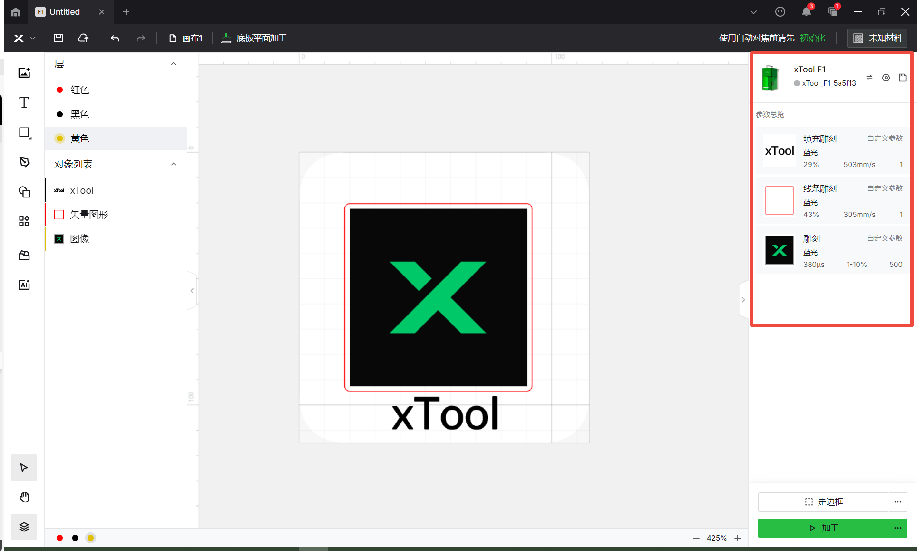Redo the last action

pos(141,38)
